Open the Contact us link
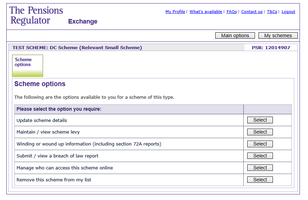The height and width of the screenshot is (200, 308). point(252,12)
